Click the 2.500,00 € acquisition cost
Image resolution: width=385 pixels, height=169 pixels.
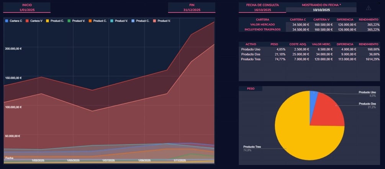tap(301, 49)
